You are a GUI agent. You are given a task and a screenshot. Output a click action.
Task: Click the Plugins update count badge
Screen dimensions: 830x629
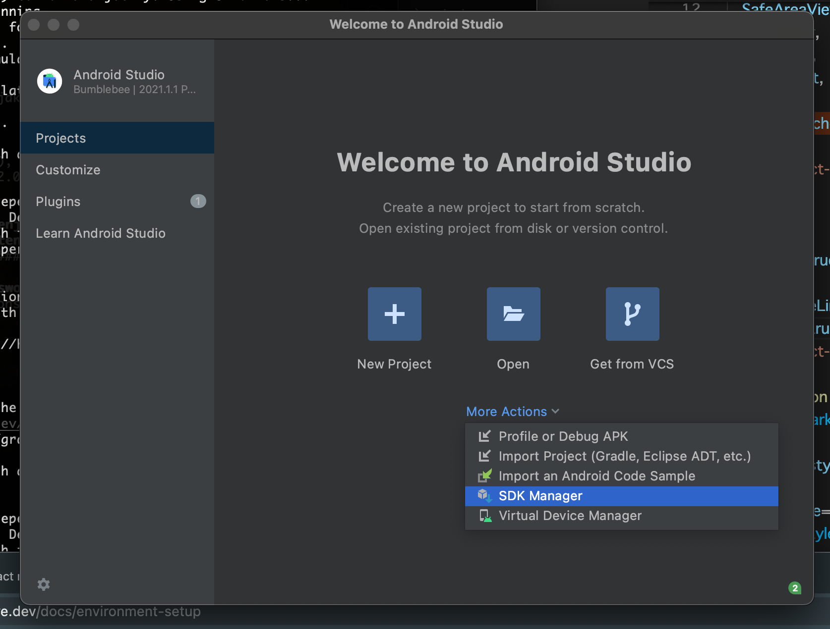tap(198, 201)
